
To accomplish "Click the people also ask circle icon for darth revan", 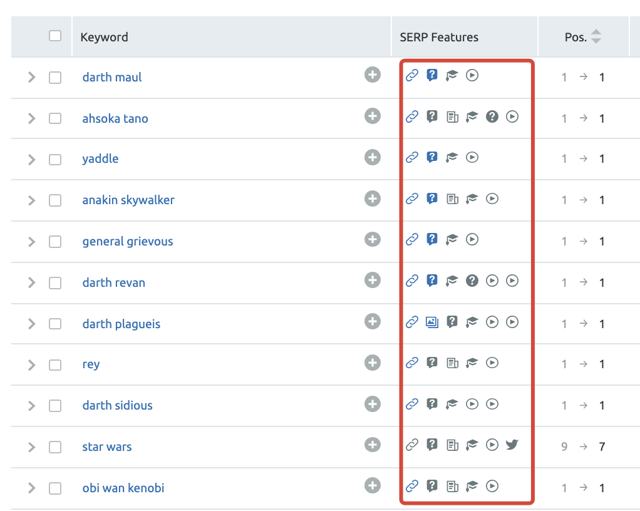I will (472, 281).
